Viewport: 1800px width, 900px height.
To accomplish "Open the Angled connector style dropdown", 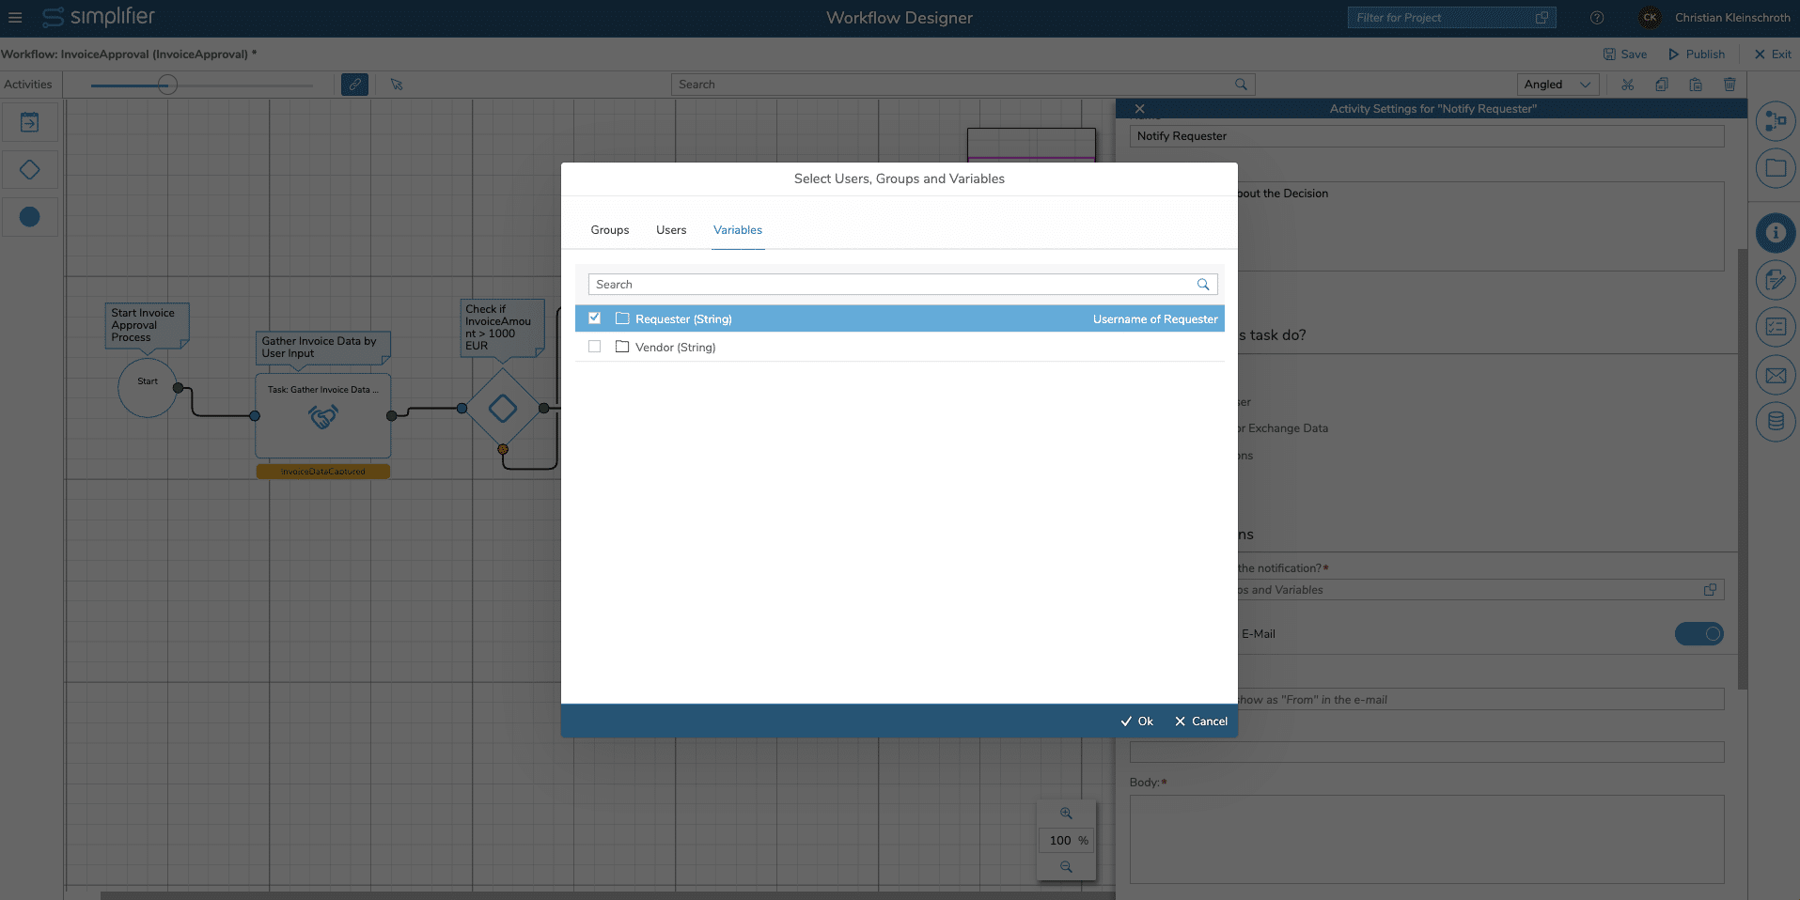I will 1557,85.
